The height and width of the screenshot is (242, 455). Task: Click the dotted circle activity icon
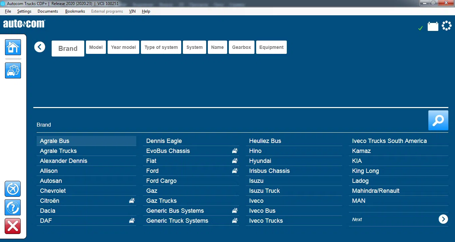[446, 26]
